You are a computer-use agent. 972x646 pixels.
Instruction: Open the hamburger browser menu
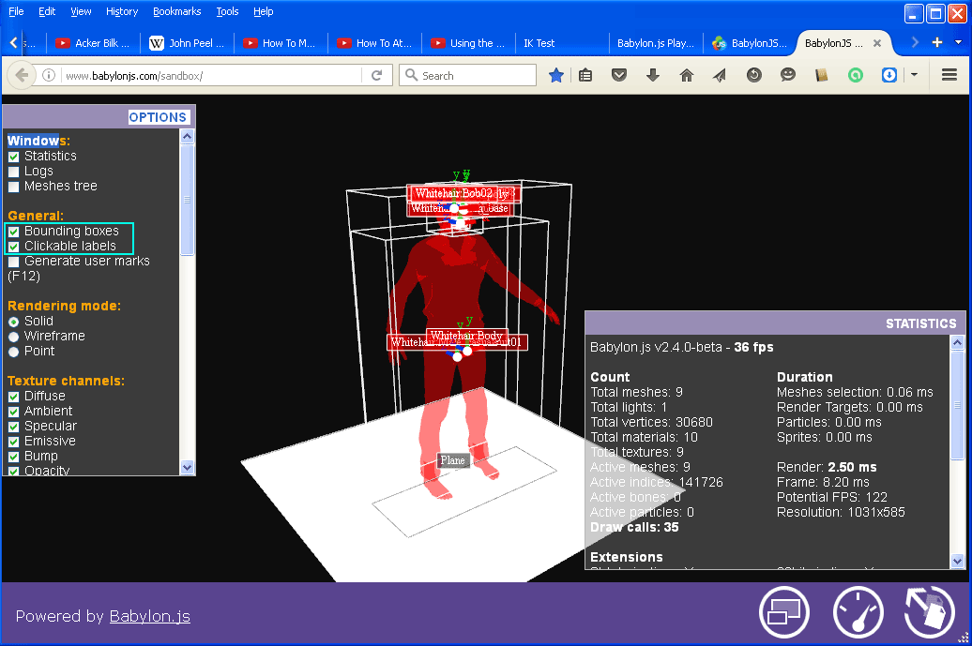coord(949,75)
